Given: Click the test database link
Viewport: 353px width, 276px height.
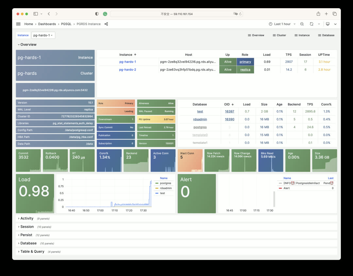Looking at the screenshot, I should click(200, 111).
